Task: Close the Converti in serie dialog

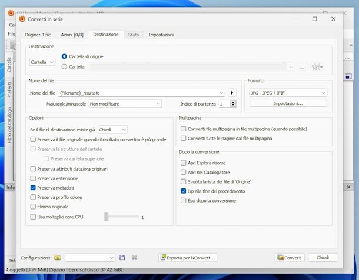Action: (334, 19)
